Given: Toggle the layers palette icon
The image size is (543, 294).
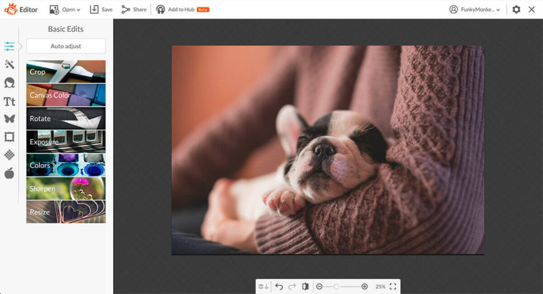Looking at the screenshot, I should click(x=263, y=287).
